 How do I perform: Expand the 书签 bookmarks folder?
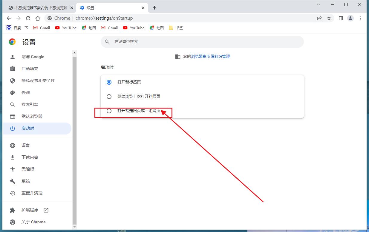point(176,28)
